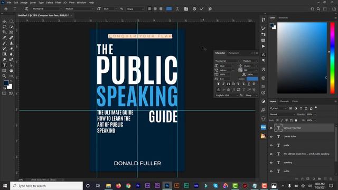Toggle Faux Bold in Character panel

tap(218, 84)
